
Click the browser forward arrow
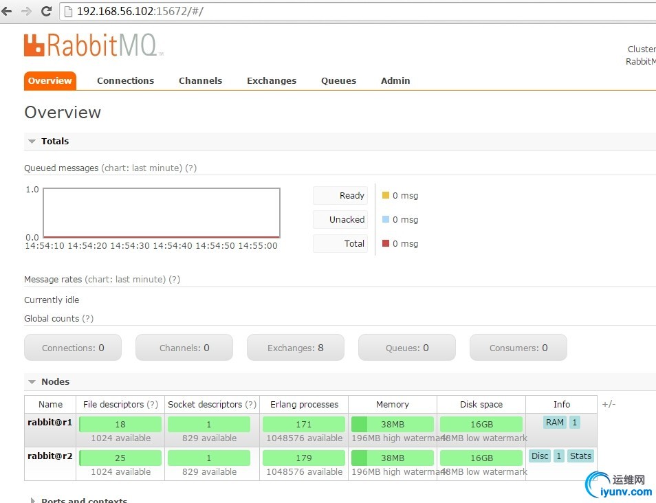[26, 11]
